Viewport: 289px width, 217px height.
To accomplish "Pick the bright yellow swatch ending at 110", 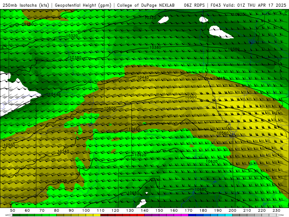I will (97, 215).
